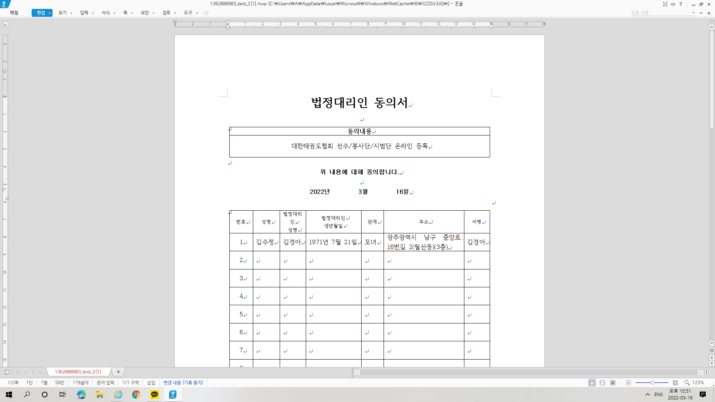Open the Windows notification center
This screenshot has width=715, height=402.
[x=703, y=395]
